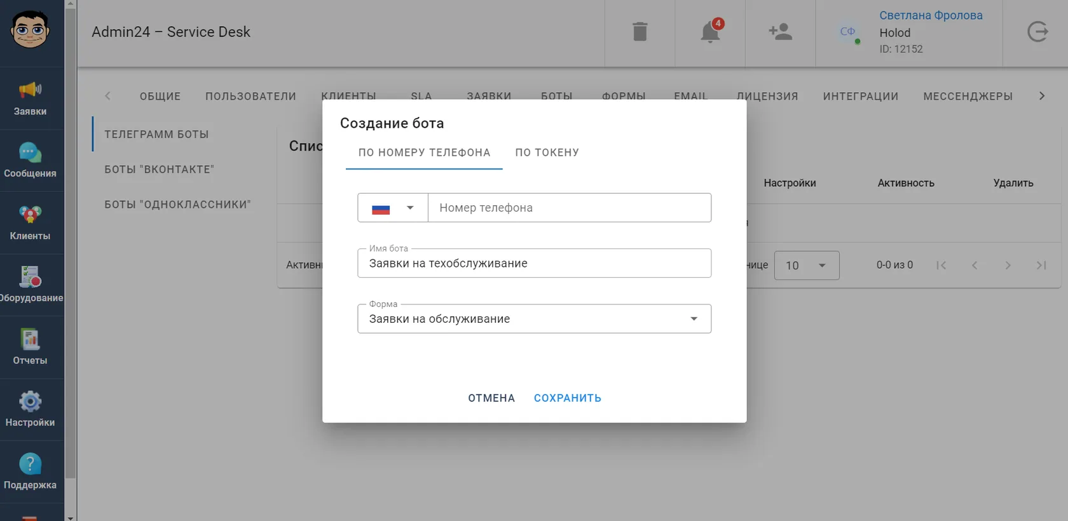The height and width of the screenshot is (521, 1068).
Task: Click the Номер телефона input field
Action: click(x=570, y=208)
